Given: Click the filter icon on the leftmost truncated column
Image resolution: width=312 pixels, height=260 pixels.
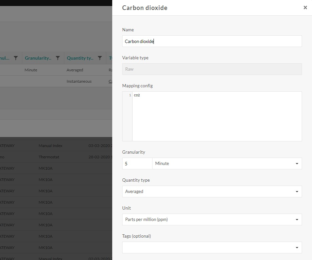Looking at the screenshot, I should (x=16, y=58).
